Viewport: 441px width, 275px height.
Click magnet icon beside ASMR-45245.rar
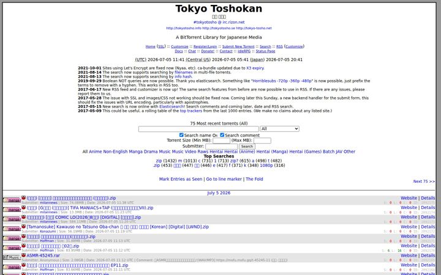click(x=24, y=255)
